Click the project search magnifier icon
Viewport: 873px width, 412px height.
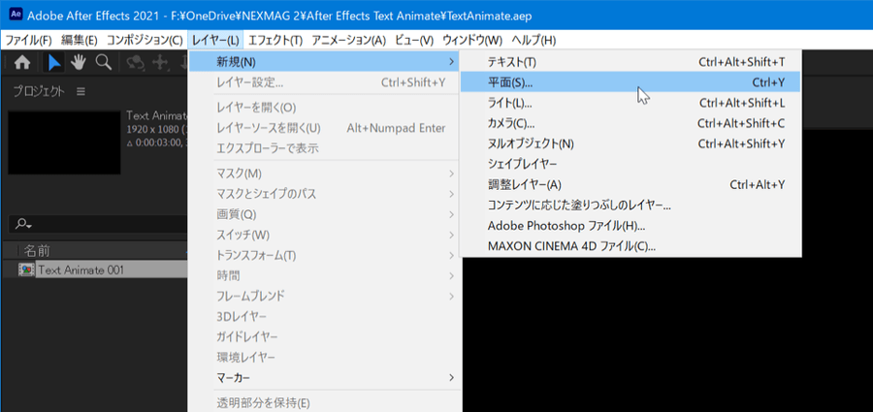(x=23, y=224)
